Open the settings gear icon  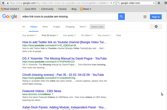pos(156,26)
